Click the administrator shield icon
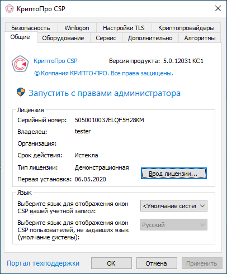The width and height of the screenshot is (227, 274). [21, 92]
